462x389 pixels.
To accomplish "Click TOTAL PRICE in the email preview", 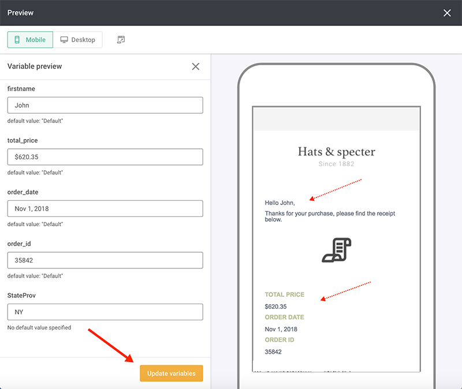I will pyautogui.click(x=285, y=294).
